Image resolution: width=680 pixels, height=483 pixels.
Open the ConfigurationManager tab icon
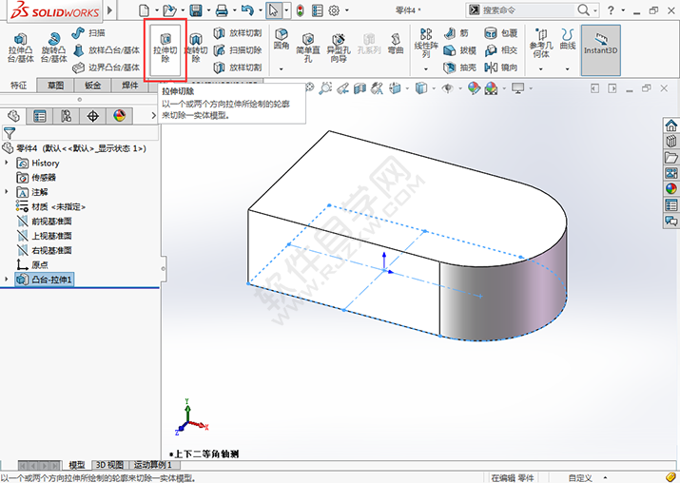point(66,116)
